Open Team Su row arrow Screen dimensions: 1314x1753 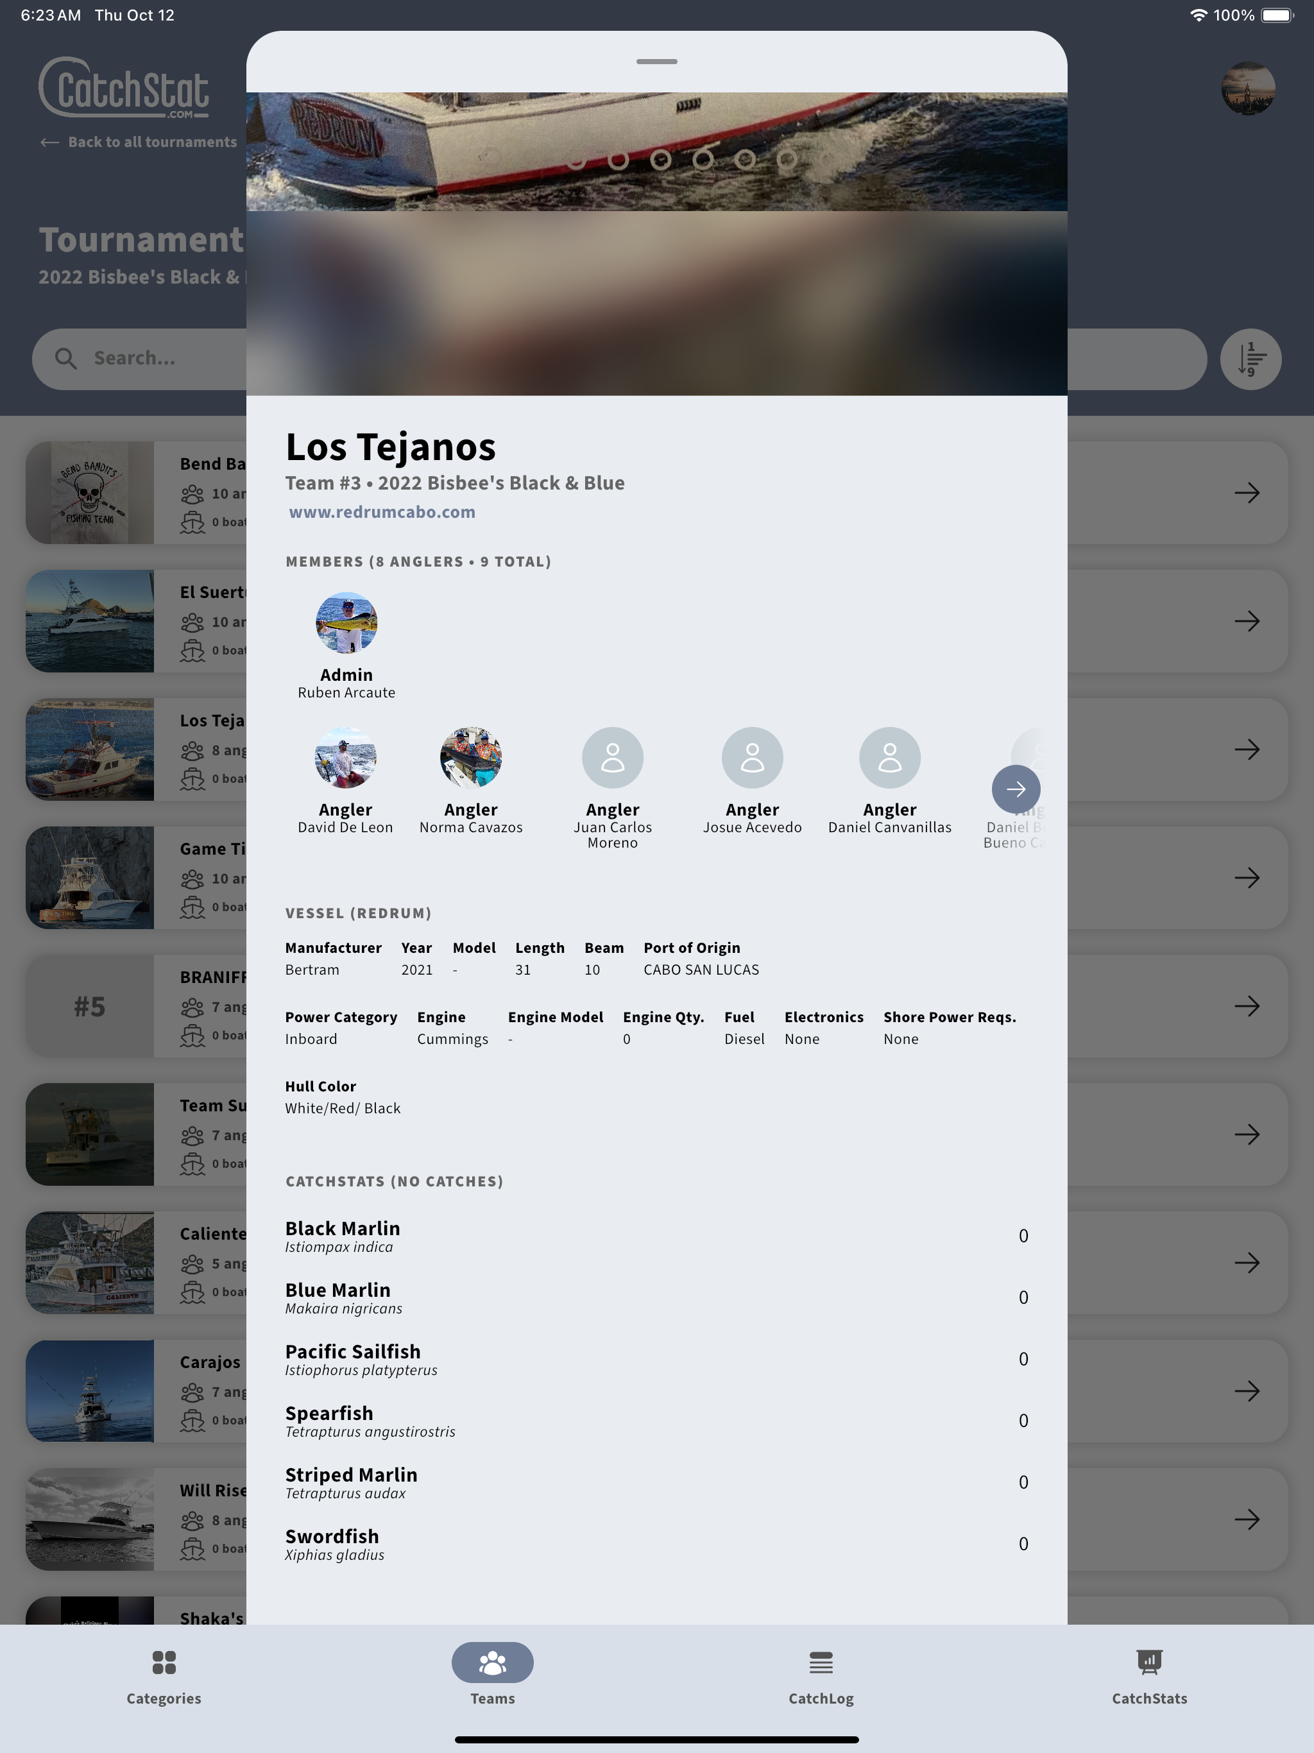click(x=1247, y=1135)
